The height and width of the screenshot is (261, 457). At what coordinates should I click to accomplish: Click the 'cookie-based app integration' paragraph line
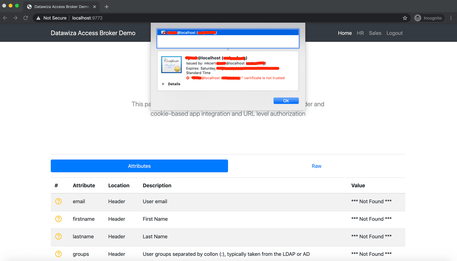pyautogui.click(x=228, y=114)
